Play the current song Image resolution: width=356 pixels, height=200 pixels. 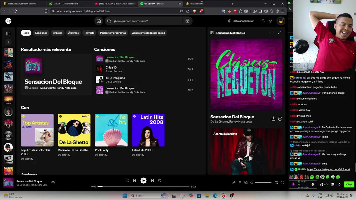pos(143,181)
